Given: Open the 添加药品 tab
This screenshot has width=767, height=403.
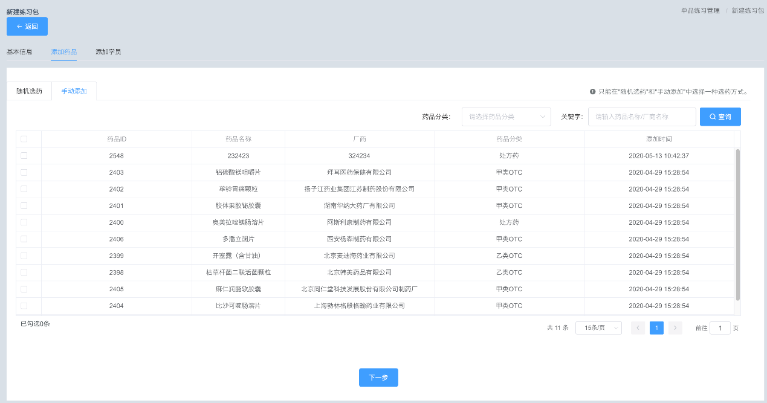Looking at the screenshot, I should tap(64, 52).
